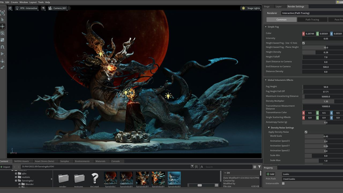
Task: Open the viewport settings sliders menu
Action: (10, 8)
